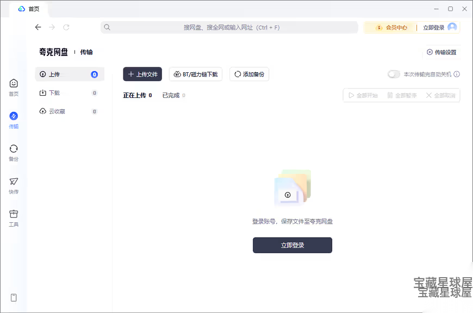
Task: Click 全部取消
Action: pyautogui.click(x=440, y=95)
